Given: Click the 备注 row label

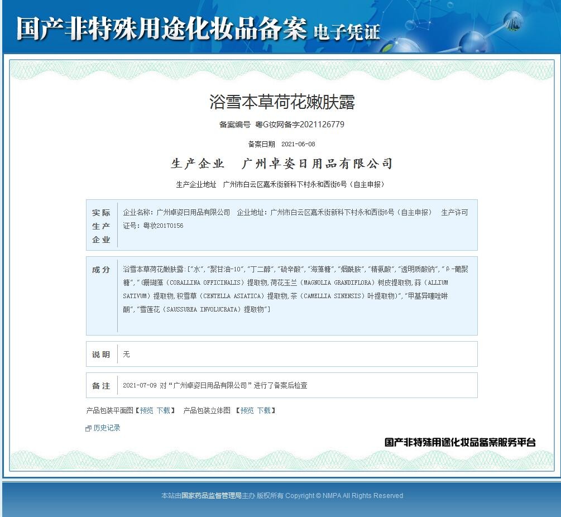Looking at the screenshot, I should click(x=101, y=386).
